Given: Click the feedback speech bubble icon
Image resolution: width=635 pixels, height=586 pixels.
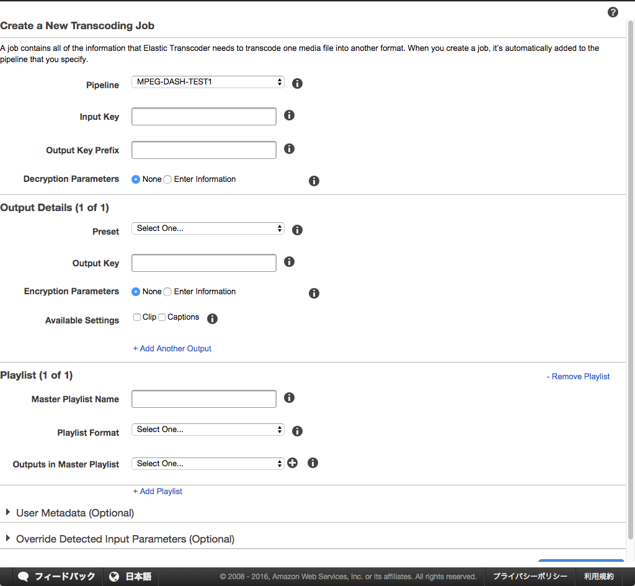Looking at the screenshot, I should click(x=24, y=576).
